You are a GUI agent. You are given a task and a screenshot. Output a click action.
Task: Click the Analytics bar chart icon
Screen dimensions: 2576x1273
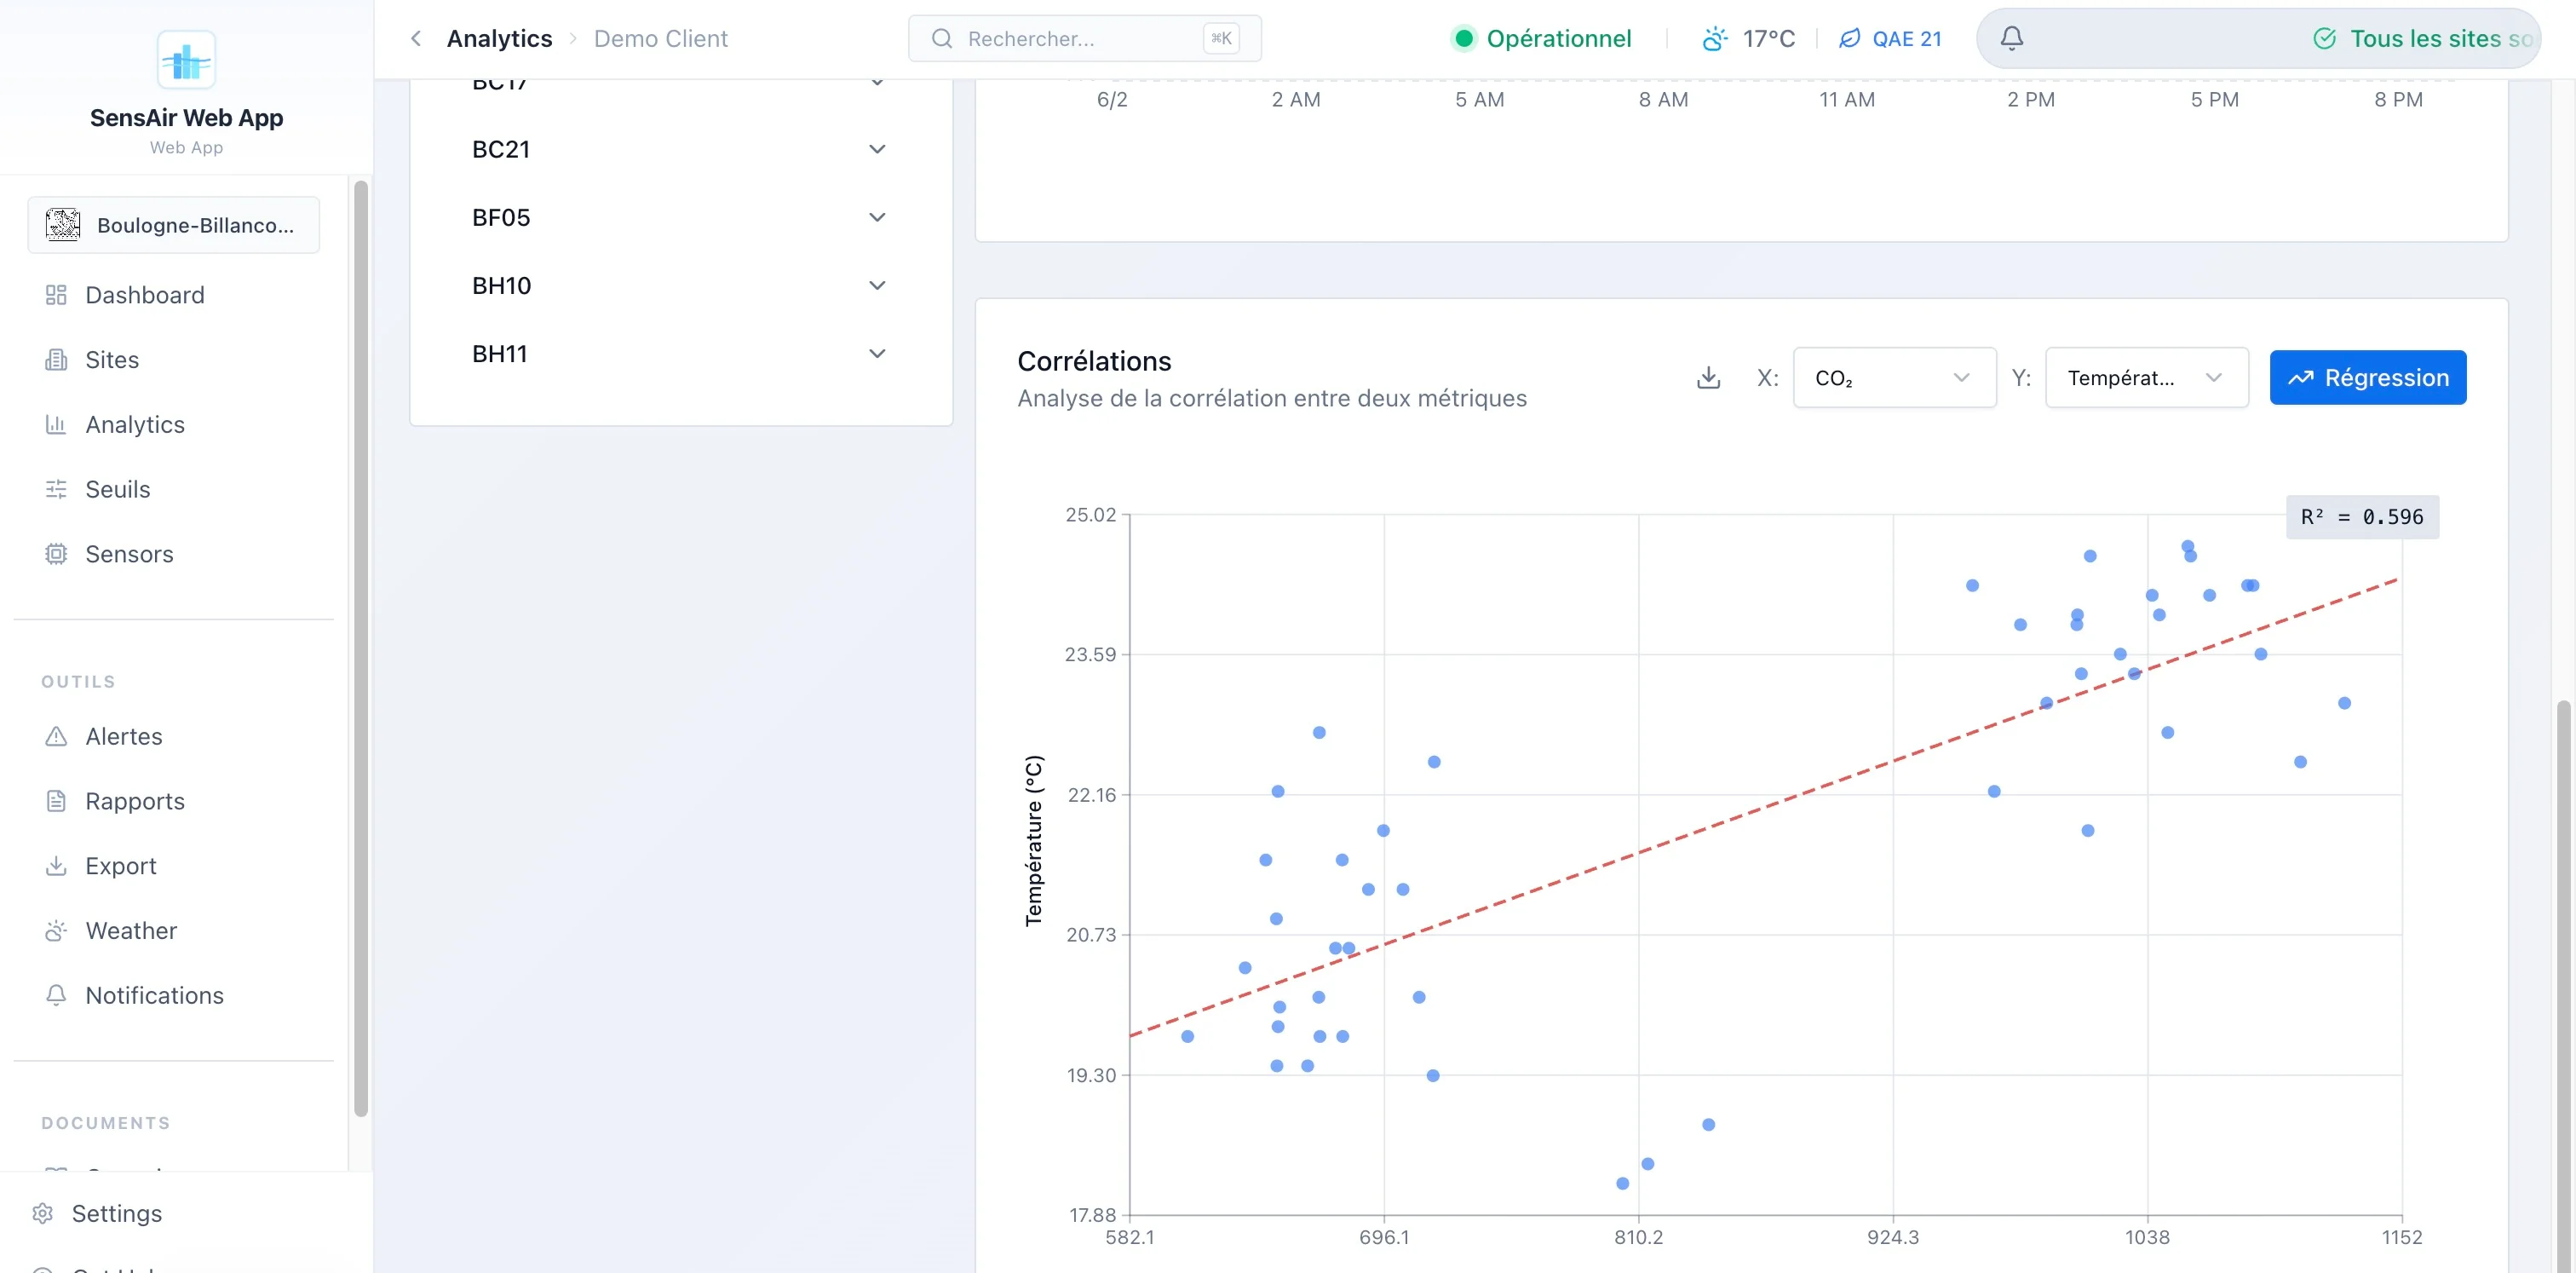point(56,425)
